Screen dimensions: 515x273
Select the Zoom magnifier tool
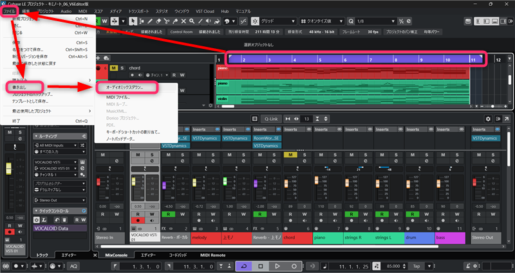[192, 21]
